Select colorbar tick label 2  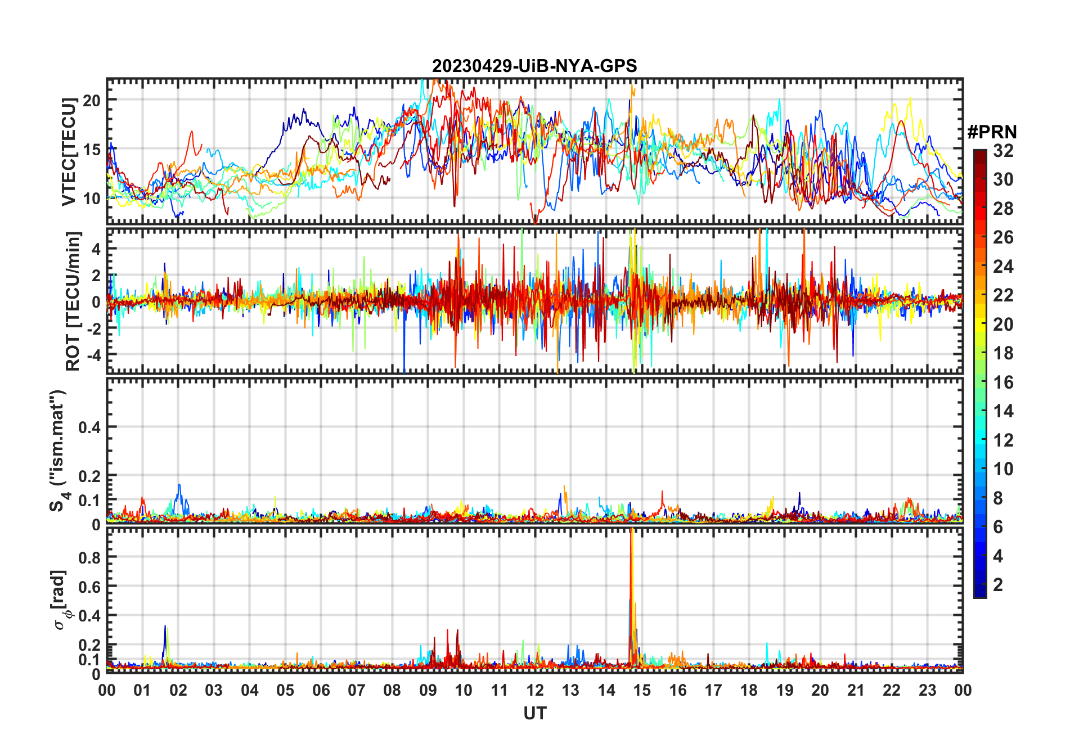click(x=998, y=585)
